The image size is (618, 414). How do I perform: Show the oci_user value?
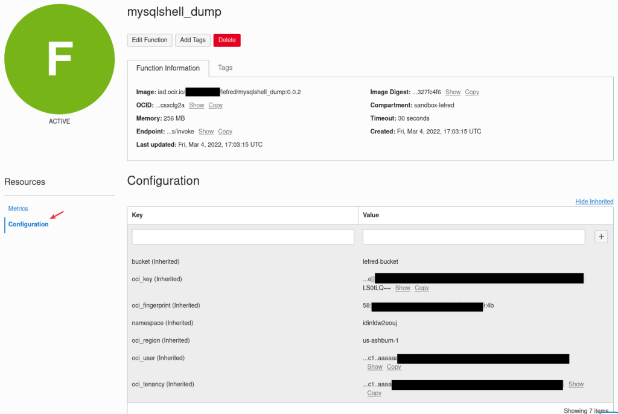375,367
